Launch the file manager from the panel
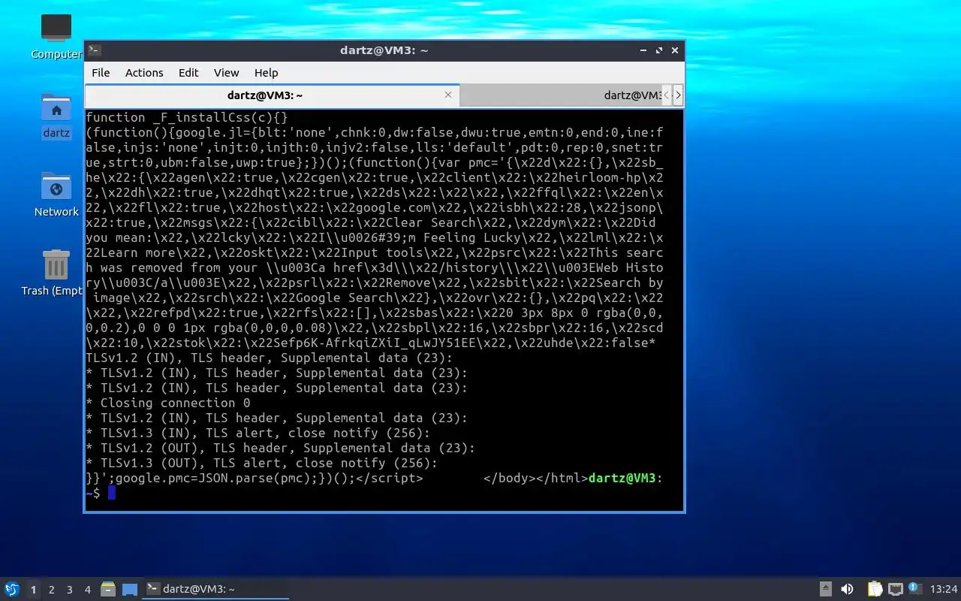Viewport: 961px width, 601px height. (108, 589)
